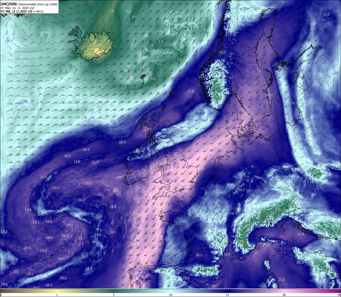Click the 3.8 value north of Iceland

click(111, 11)
